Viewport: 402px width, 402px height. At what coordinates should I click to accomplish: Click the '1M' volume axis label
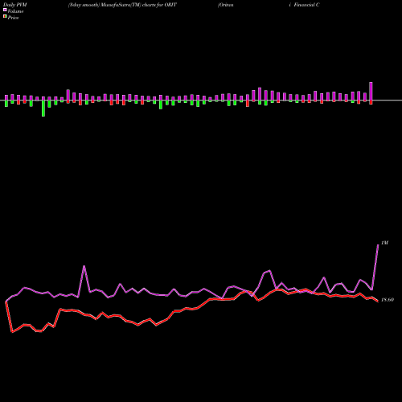(x=384, y=243)
